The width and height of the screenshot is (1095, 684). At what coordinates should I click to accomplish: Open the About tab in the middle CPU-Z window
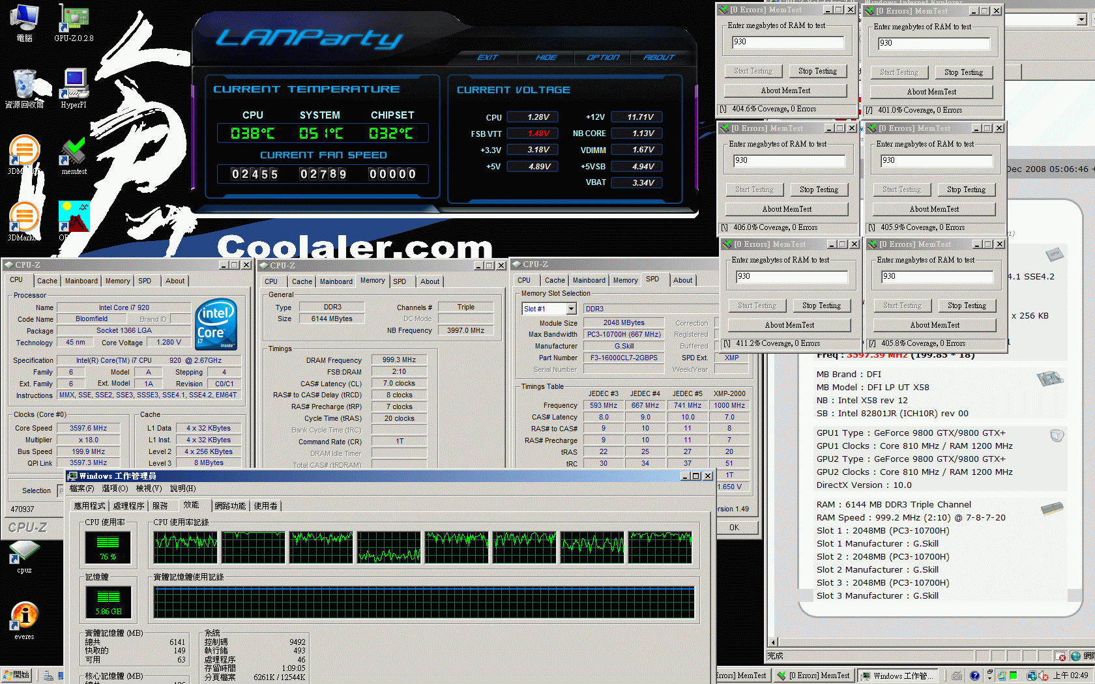pyautogui.click(x=430, y=281)
